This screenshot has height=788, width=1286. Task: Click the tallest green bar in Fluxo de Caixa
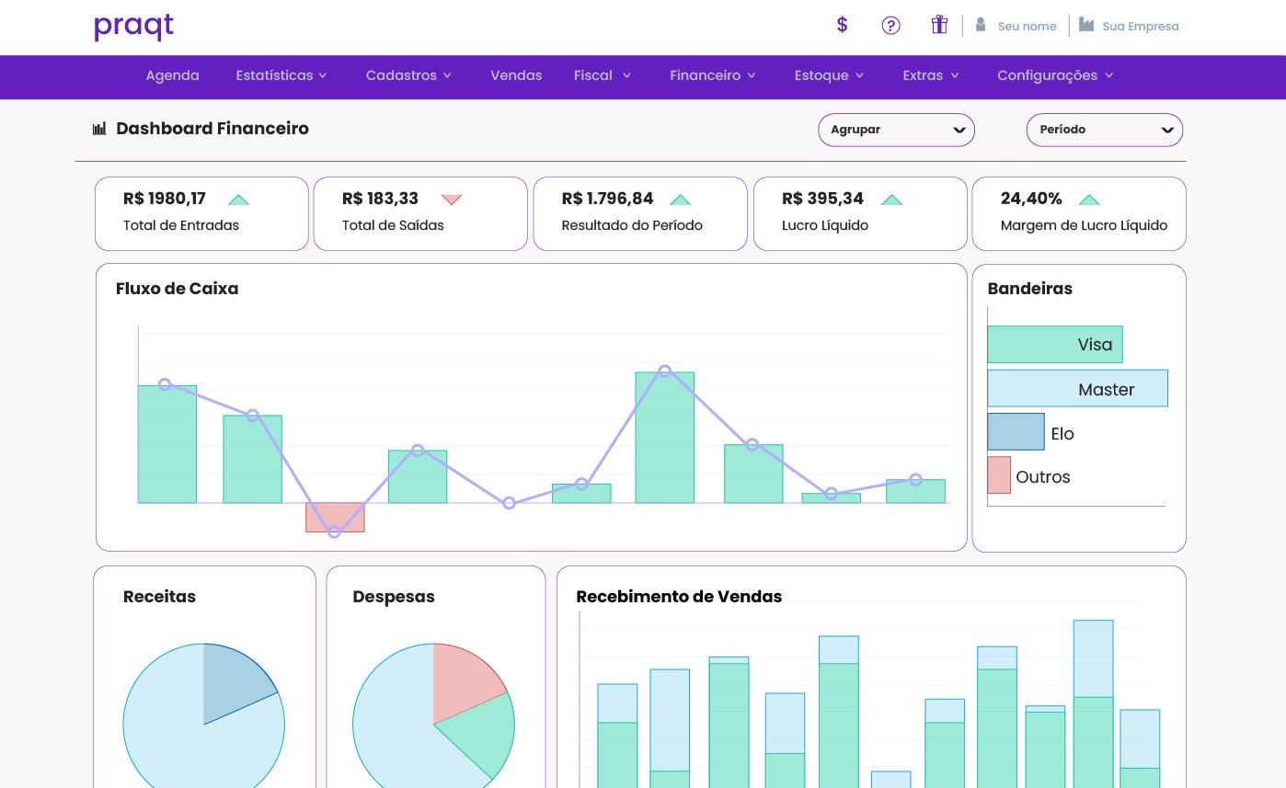point(665,438)
